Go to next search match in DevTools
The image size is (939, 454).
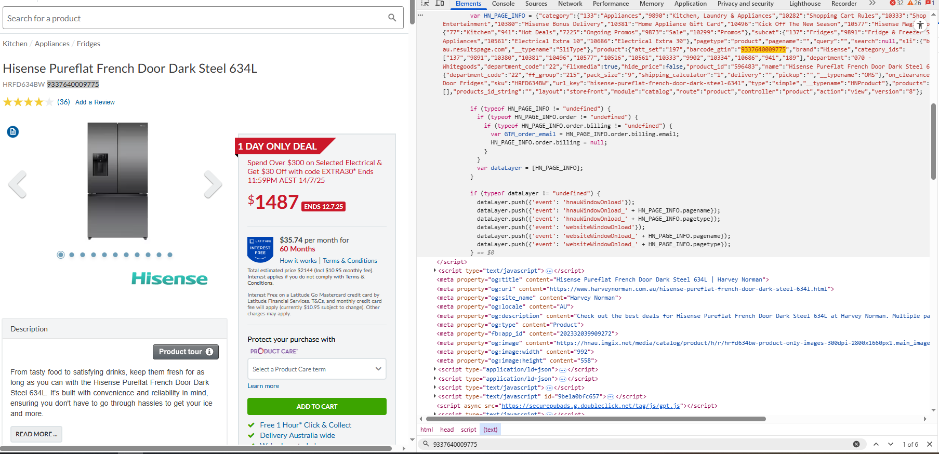click(x=891, y=444)
